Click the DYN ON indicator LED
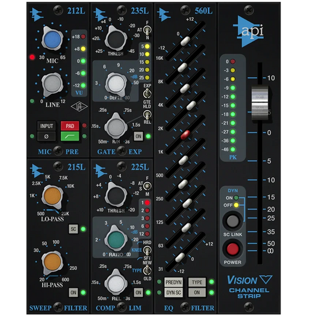Screen dimensions: 316x316 pos(236,197)
